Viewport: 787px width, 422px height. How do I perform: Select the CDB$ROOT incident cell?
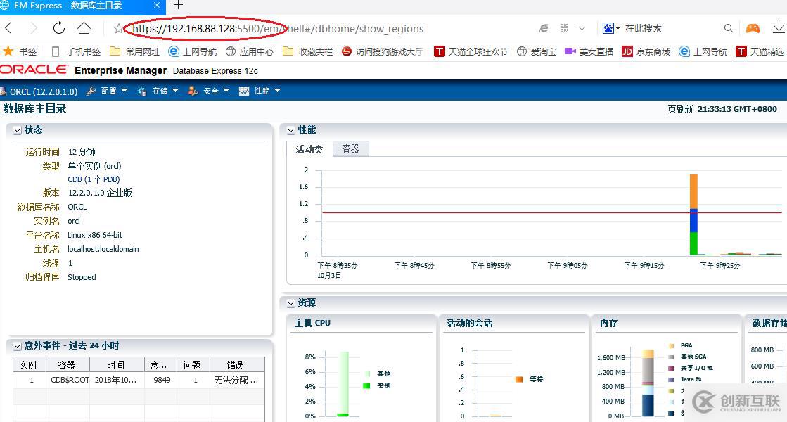[68, 380]
